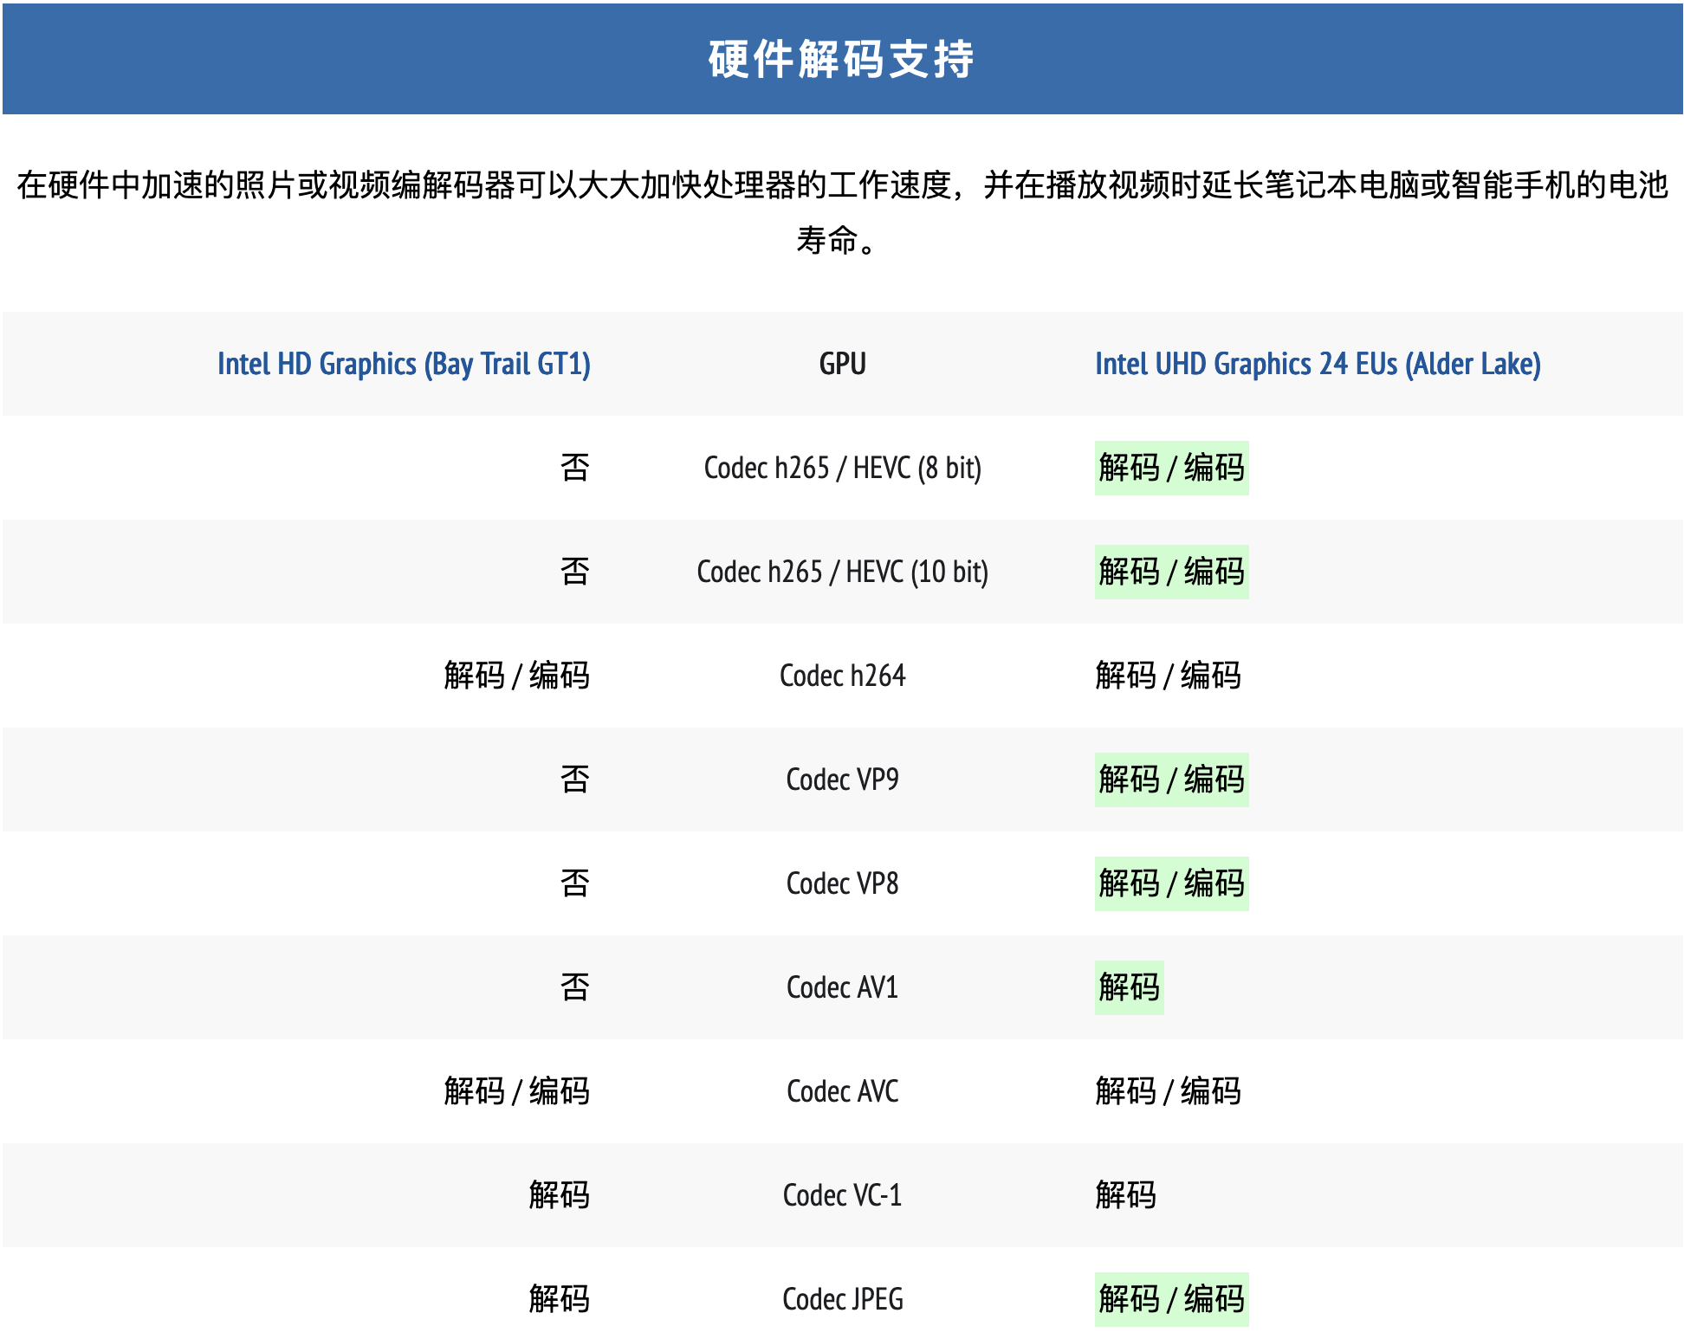Select the highlighted 解码 cell for Codec AV1
This screenshot has width=1684, height=1339.
(1129, 987)
